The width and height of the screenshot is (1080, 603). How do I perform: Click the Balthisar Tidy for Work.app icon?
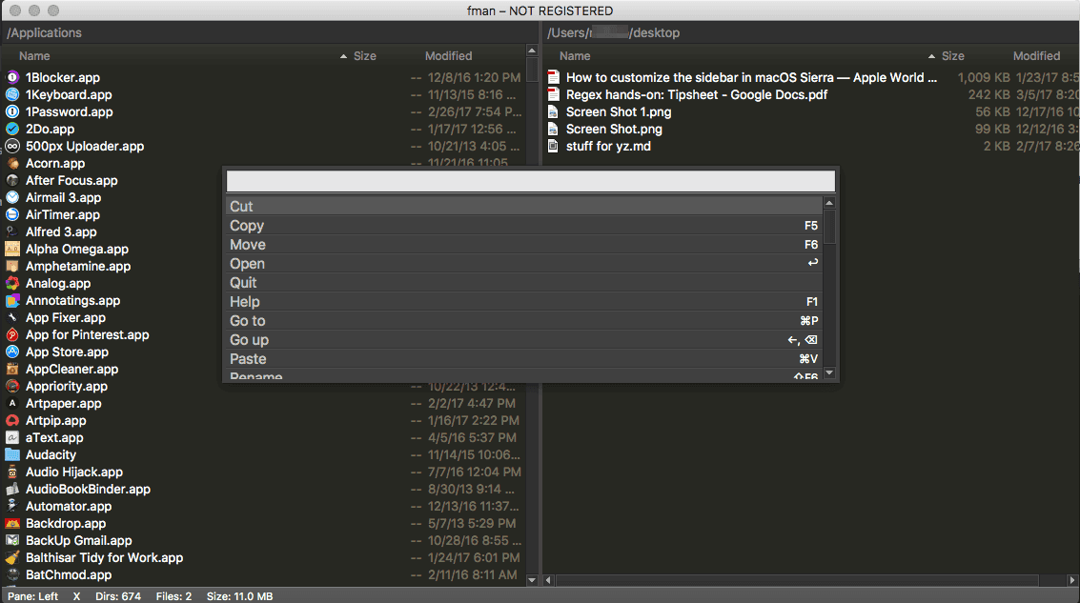pyautogui.click(x=12, y=557)
